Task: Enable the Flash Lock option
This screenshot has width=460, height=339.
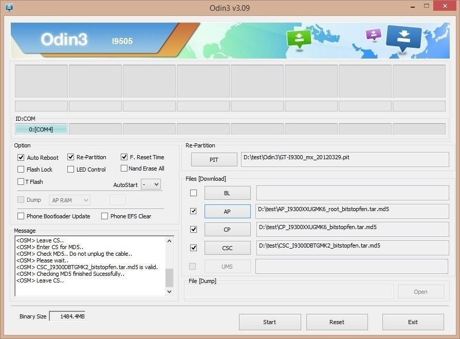Action: point(21,169)
